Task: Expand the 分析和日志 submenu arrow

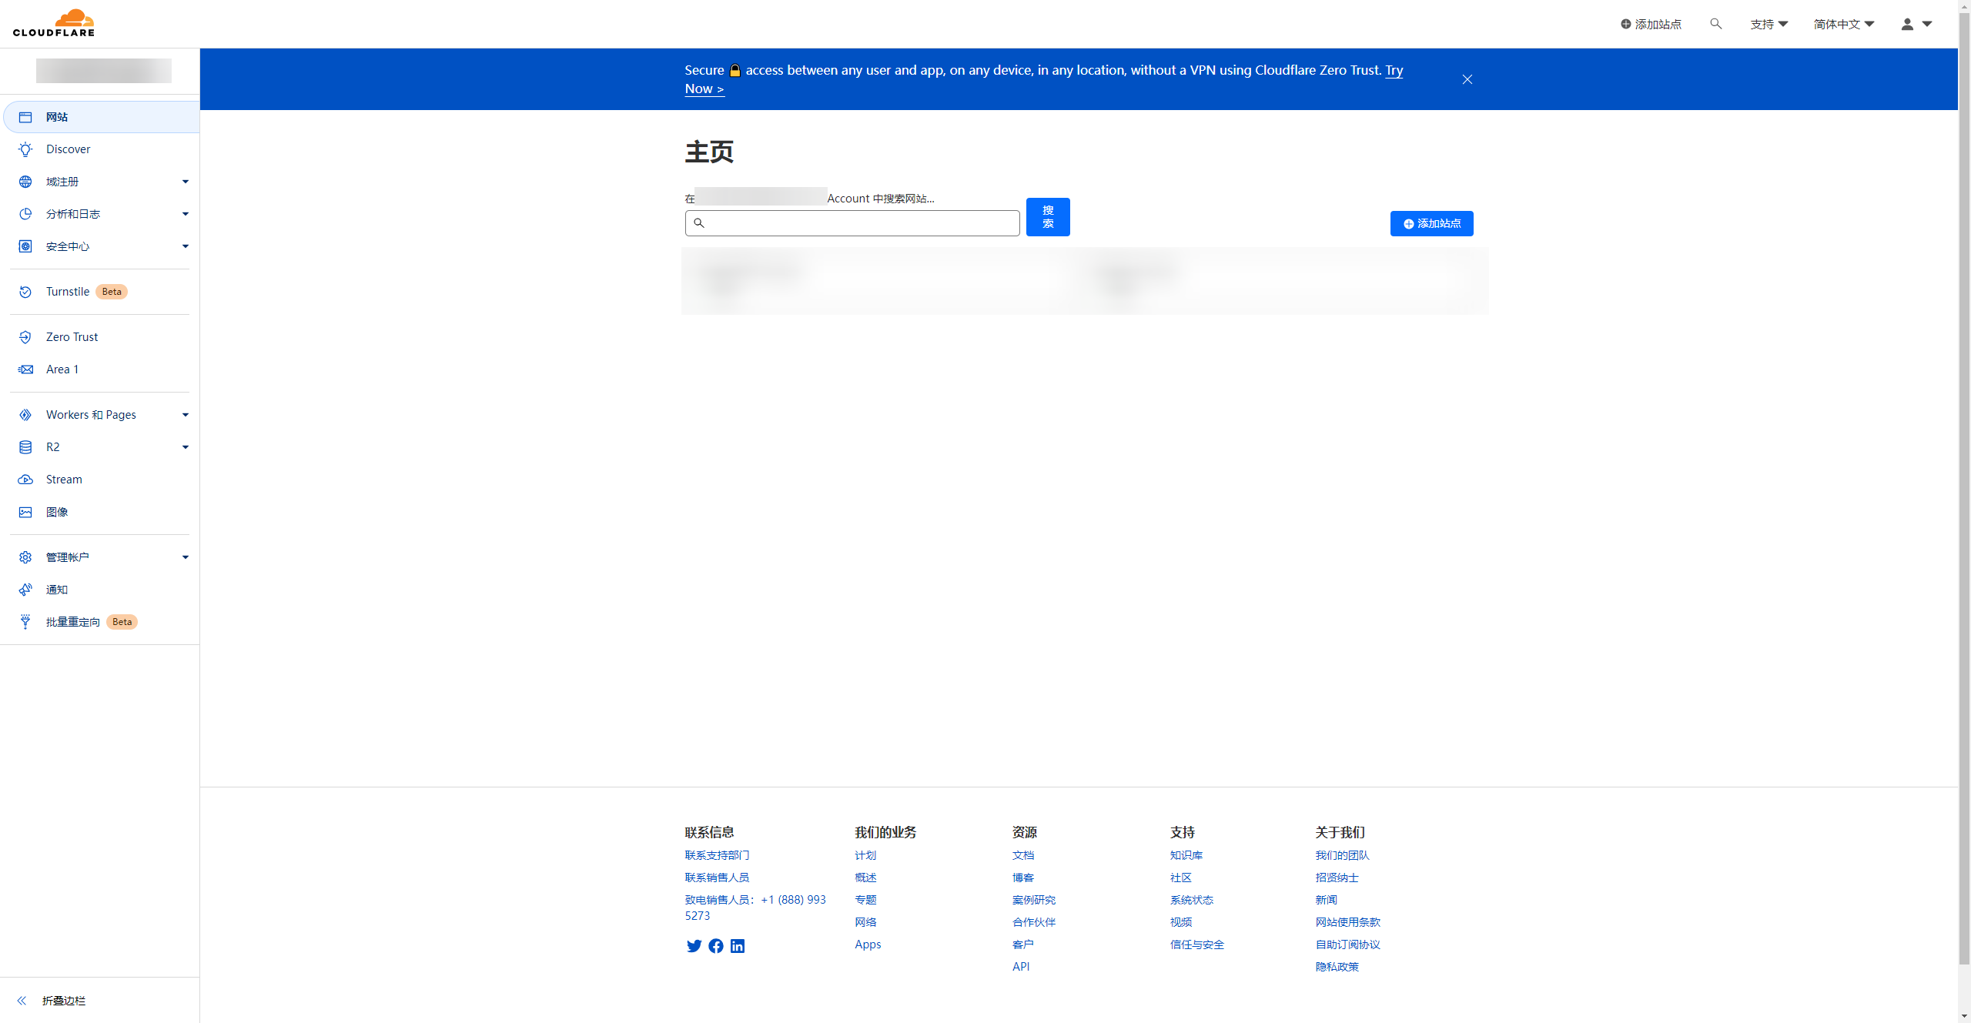Action: tap(185, 214)
